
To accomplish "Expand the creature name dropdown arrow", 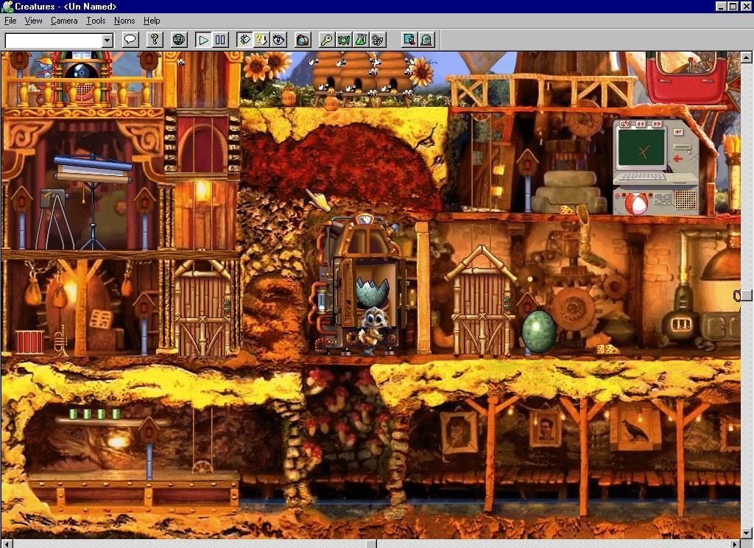I will click(107, 41).
